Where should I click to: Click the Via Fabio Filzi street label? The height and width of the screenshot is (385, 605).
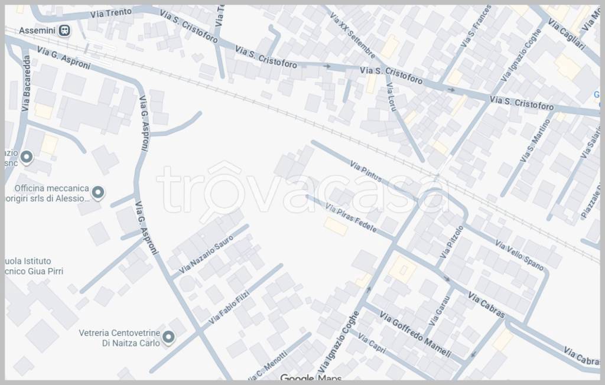pos(229,307)
